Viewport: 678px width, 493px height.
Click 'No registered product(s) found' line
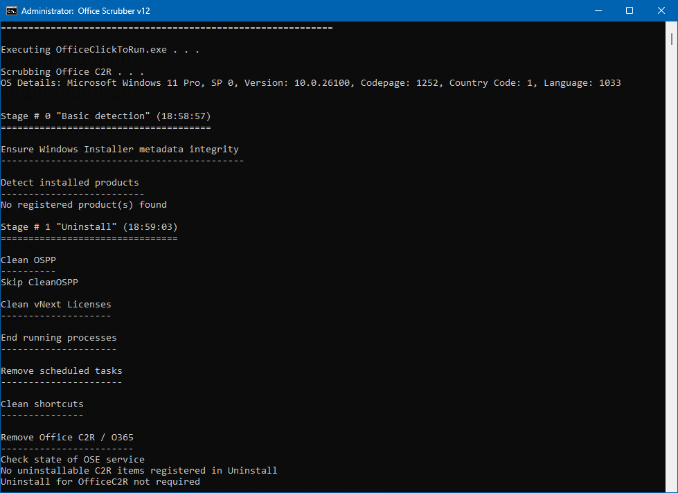click(x=84, y=205)
